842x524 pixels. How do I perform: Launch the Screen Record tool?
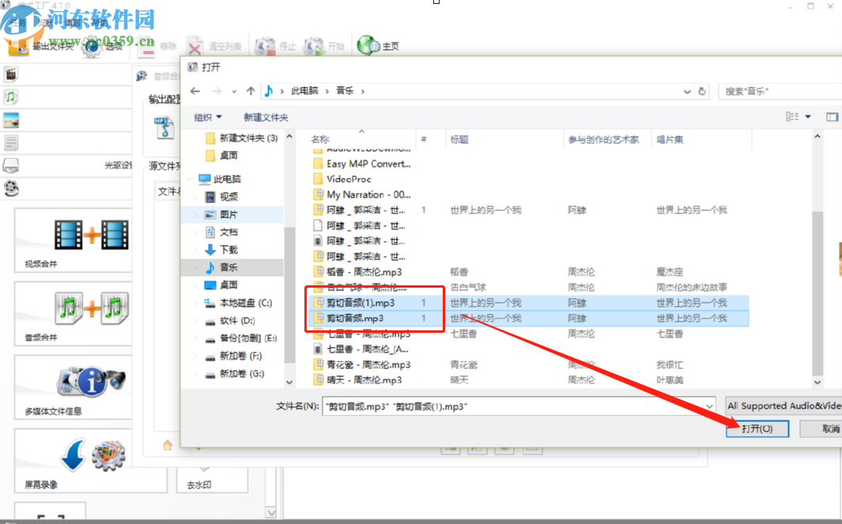(91, 461)
